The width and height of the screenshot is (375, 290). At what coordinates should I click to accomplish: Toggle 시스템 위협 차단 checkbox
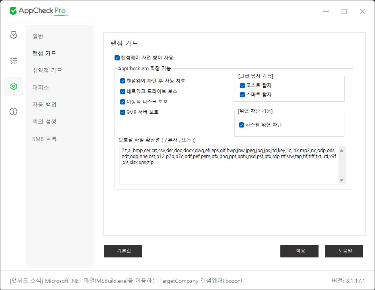pyautogui.click(x=241, y=125)
